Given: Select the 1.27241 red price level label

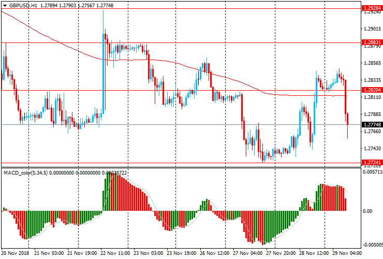Looking at the screenshot, I should 372,163.
